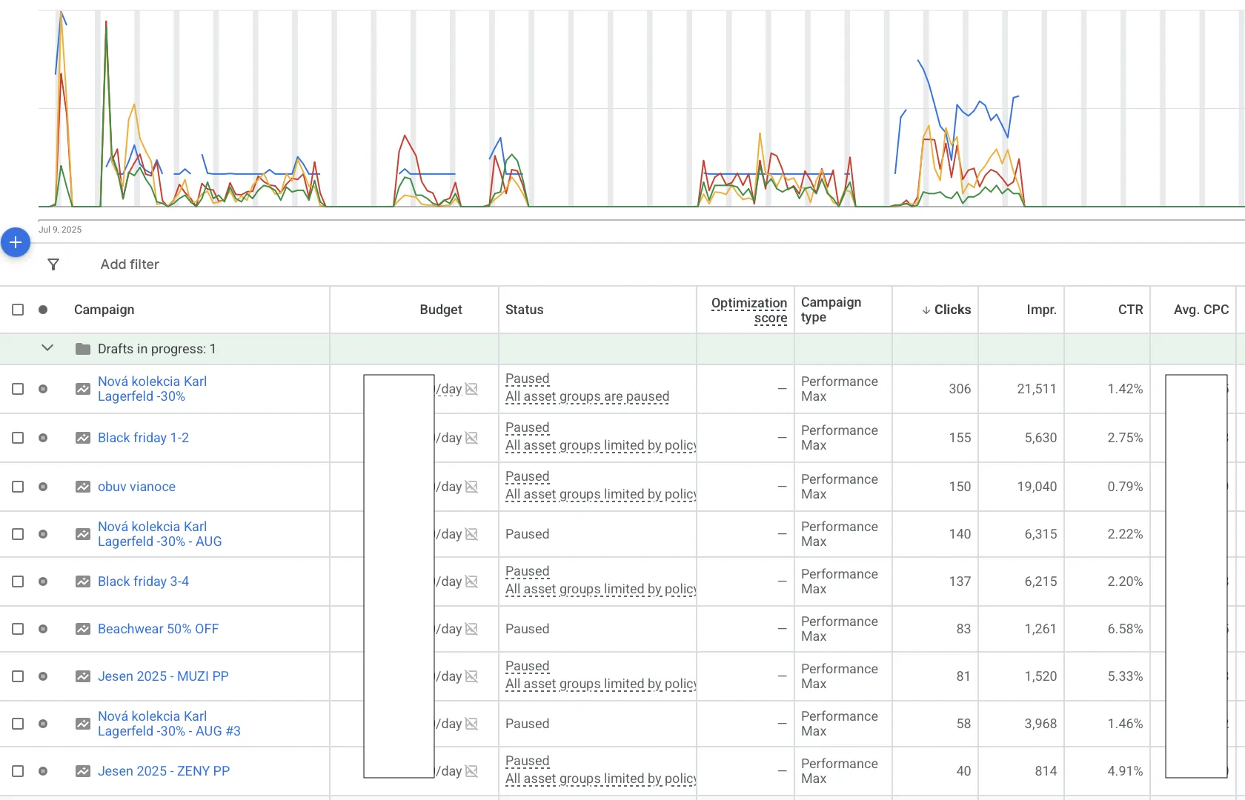Sort by the Campaign type header

[831, 310]
